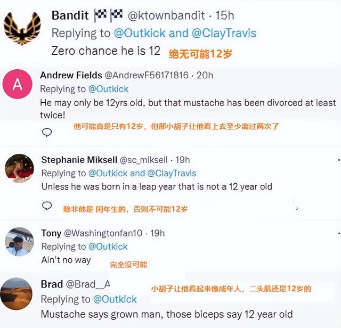Open Andrew Fields' pink letter A avatar
The height and width of the screenshot is (328, 341).
coord(18,84)
